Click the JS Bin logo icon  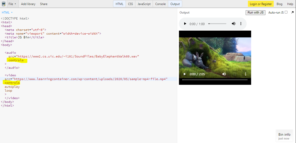pos(4,4)
